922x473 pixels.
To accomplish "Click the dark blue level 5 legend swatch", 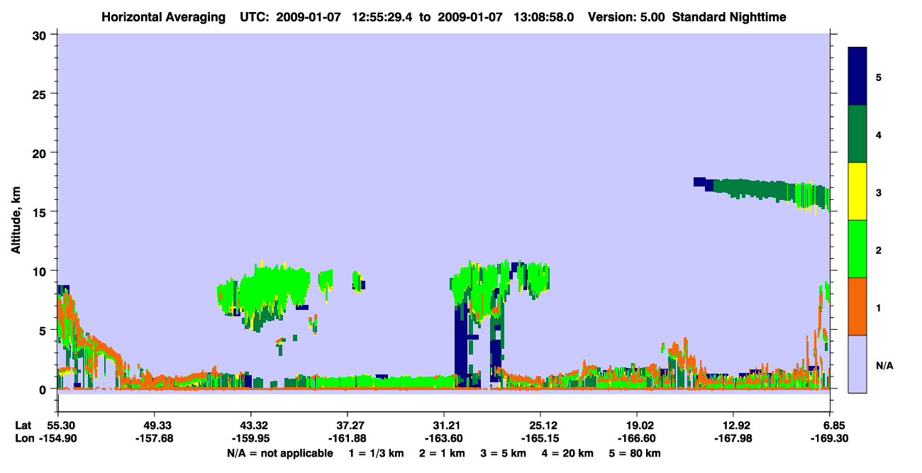I will pos(857,76).
